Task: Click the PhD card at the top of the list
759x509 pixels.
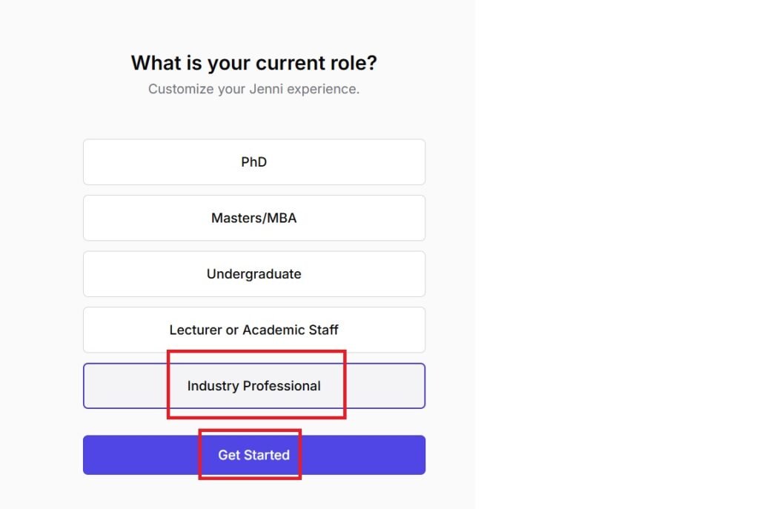Action: click(x=253, y=162)
